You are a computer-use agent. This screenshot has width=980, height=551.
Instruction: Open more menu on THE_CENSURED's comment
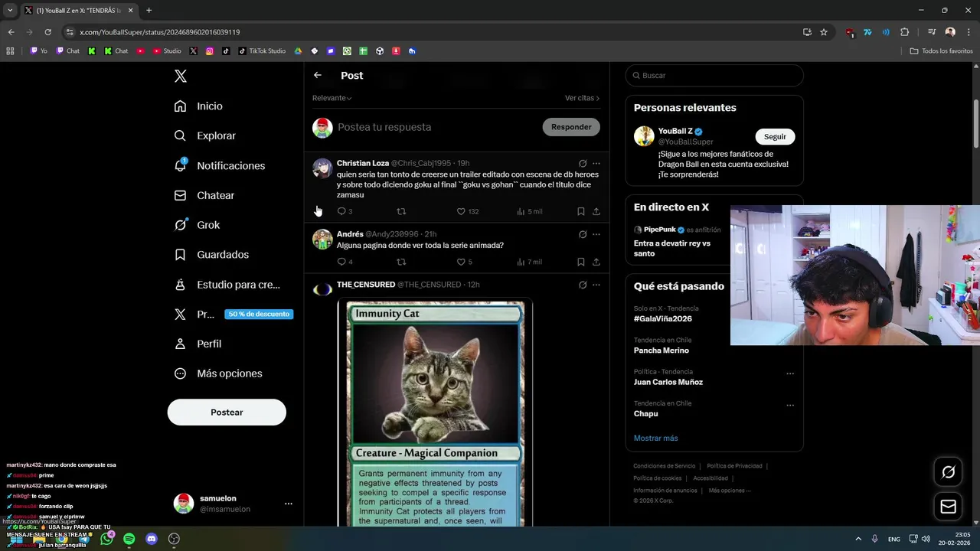596,285
